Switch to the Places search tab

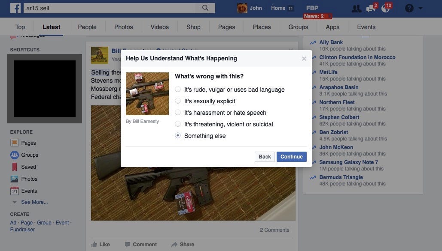262,27
